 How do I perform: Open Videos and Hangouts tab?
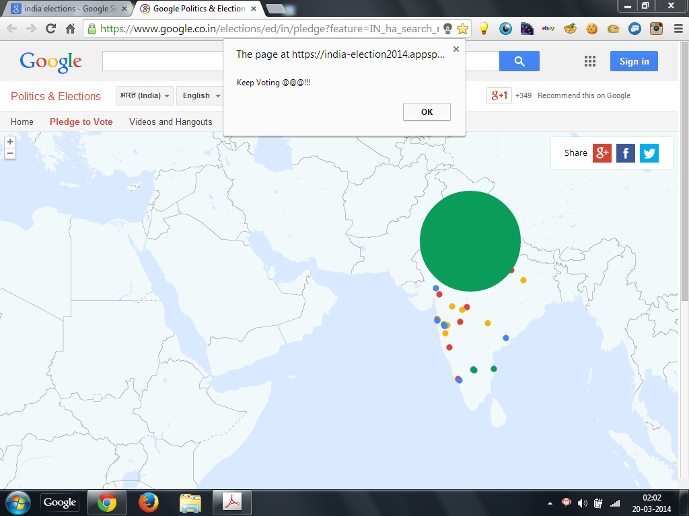pyautogui.click(x=170, y=122)
